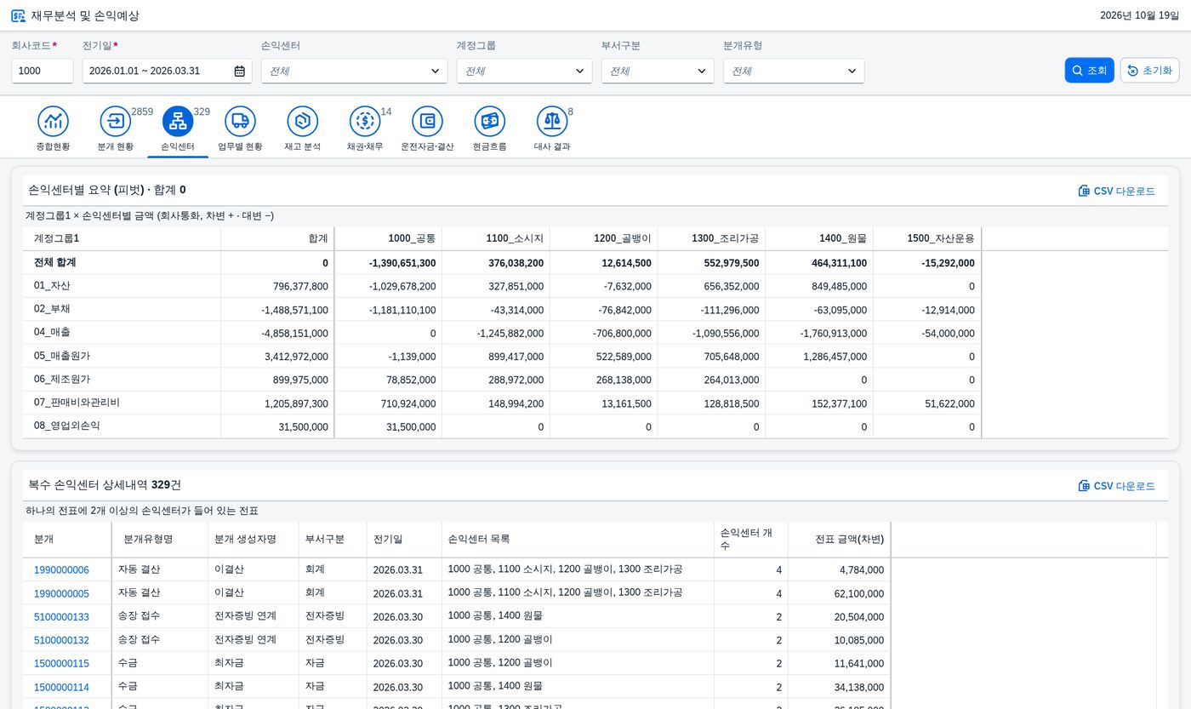The width and height of the screenshot is (1191, 709).
Task: Select the 운전자금·결산 wallet icon
Action: pyautogui.click(x=427, y=122)
